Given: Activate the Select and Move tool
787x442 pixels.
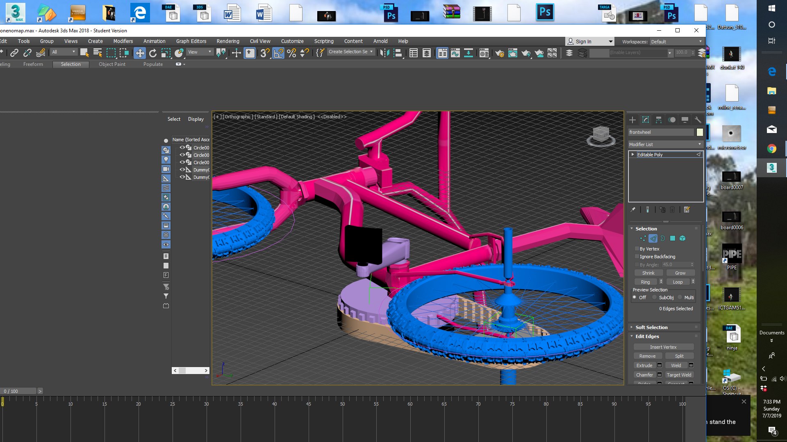Looking at the screenshot, I should point(140,53).
